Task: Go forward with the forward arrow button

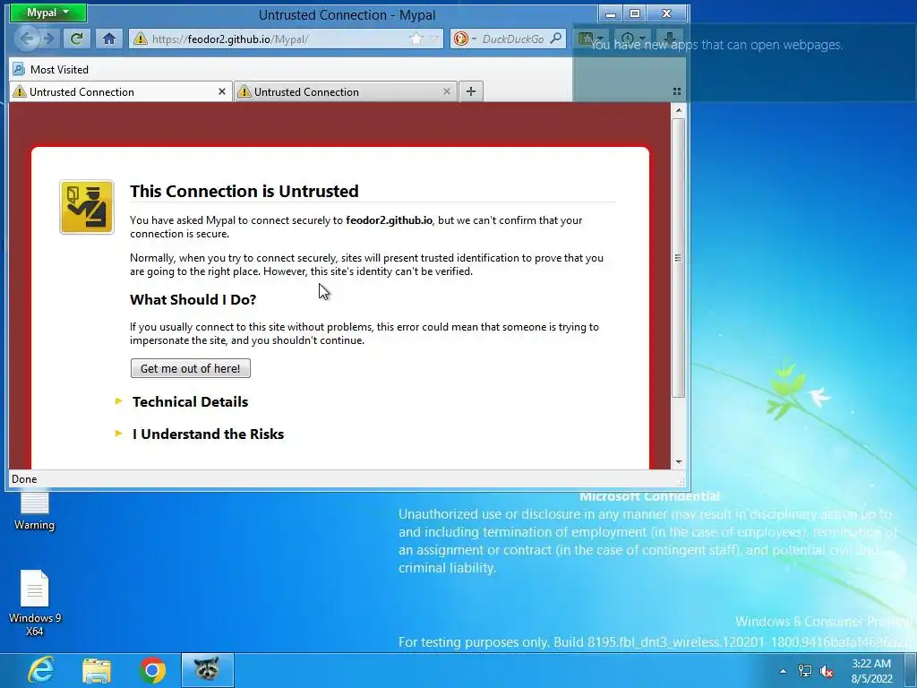Action: click(48, 39)
